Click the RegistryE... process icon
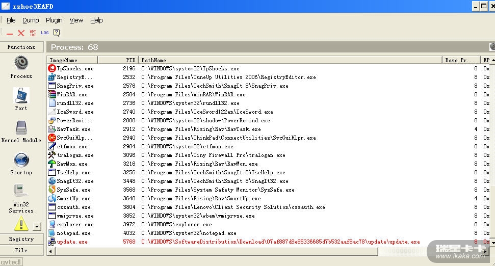Viewport: 495px width, 266px height. (52, 77)
